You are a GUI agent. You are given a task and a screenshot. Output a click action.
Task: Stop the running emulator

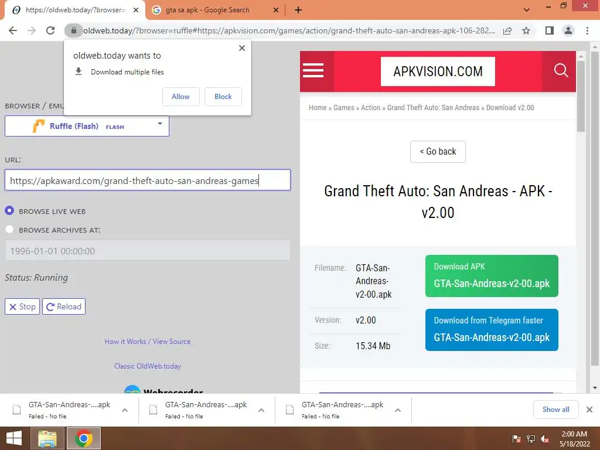pyautogui.click(x=22, y=306)
